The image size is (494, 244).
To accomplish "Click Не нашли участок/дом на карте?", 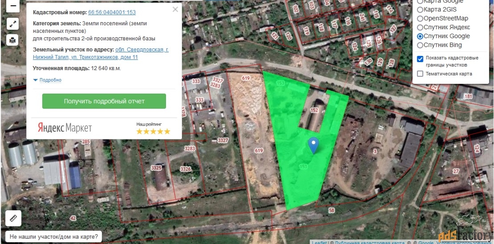I will point(54,236).
